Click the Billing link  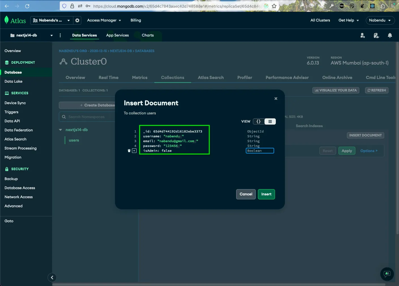pyautogui.click(x=136, y=20)
